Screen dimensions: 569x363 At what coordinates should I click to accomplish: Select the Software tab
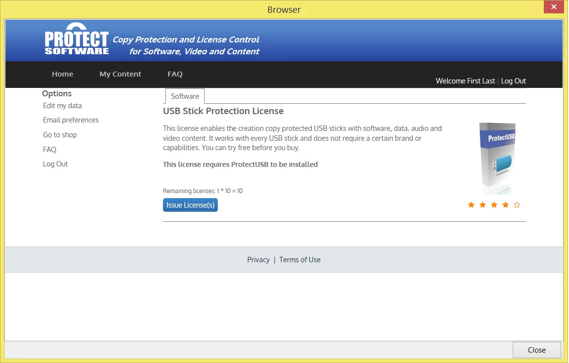[x=185, y=96]
